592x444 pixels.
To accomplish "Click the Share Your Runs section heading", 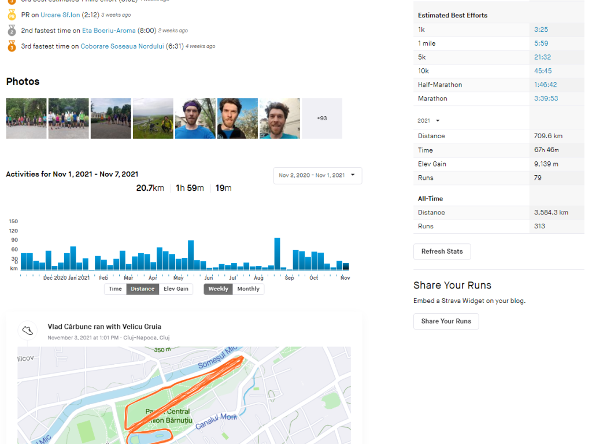I will click(x=452, y=285).
